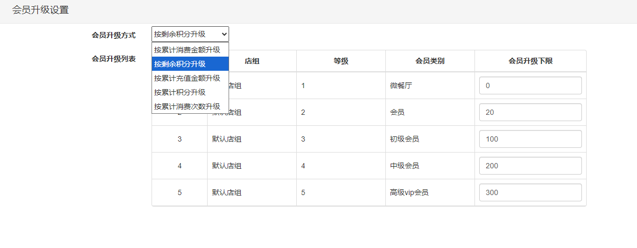This screenshot has width=637, height=248.
Task: Click the 店组 column header
Action: click(252, 61)
